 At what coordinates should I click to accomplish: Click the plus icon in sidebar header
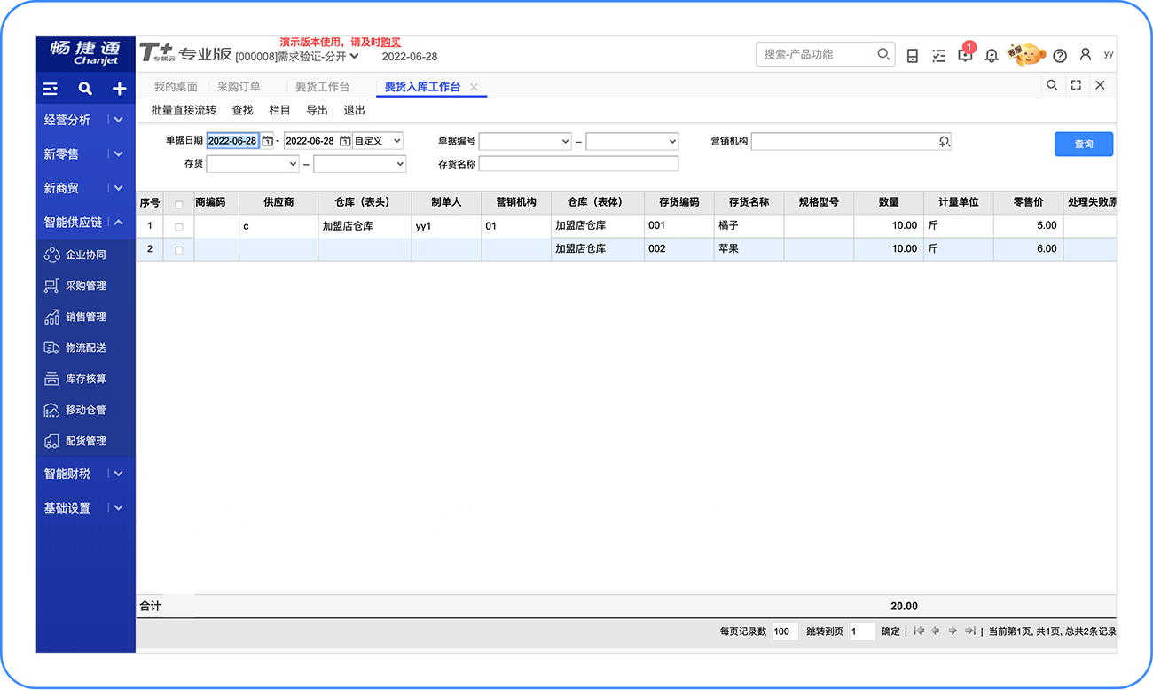[119, 89]
